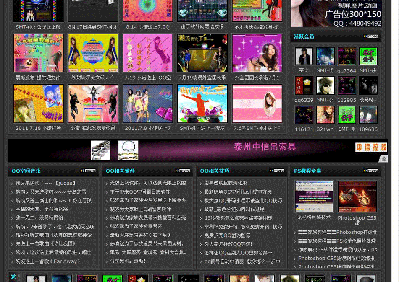The width and height of the screenshot is (399, 282).
Task: Open link 最新大屏黑秀素材(右下角)
Action: click(x=140, y=235)
